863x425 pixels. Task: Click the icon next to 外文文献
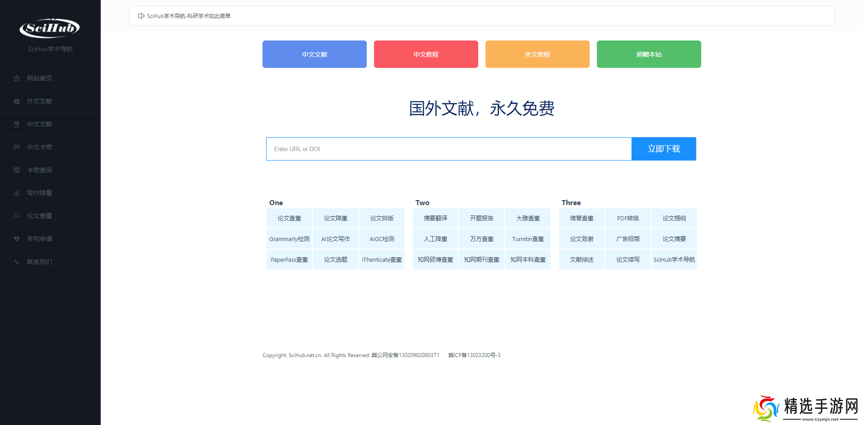point(17,101)
